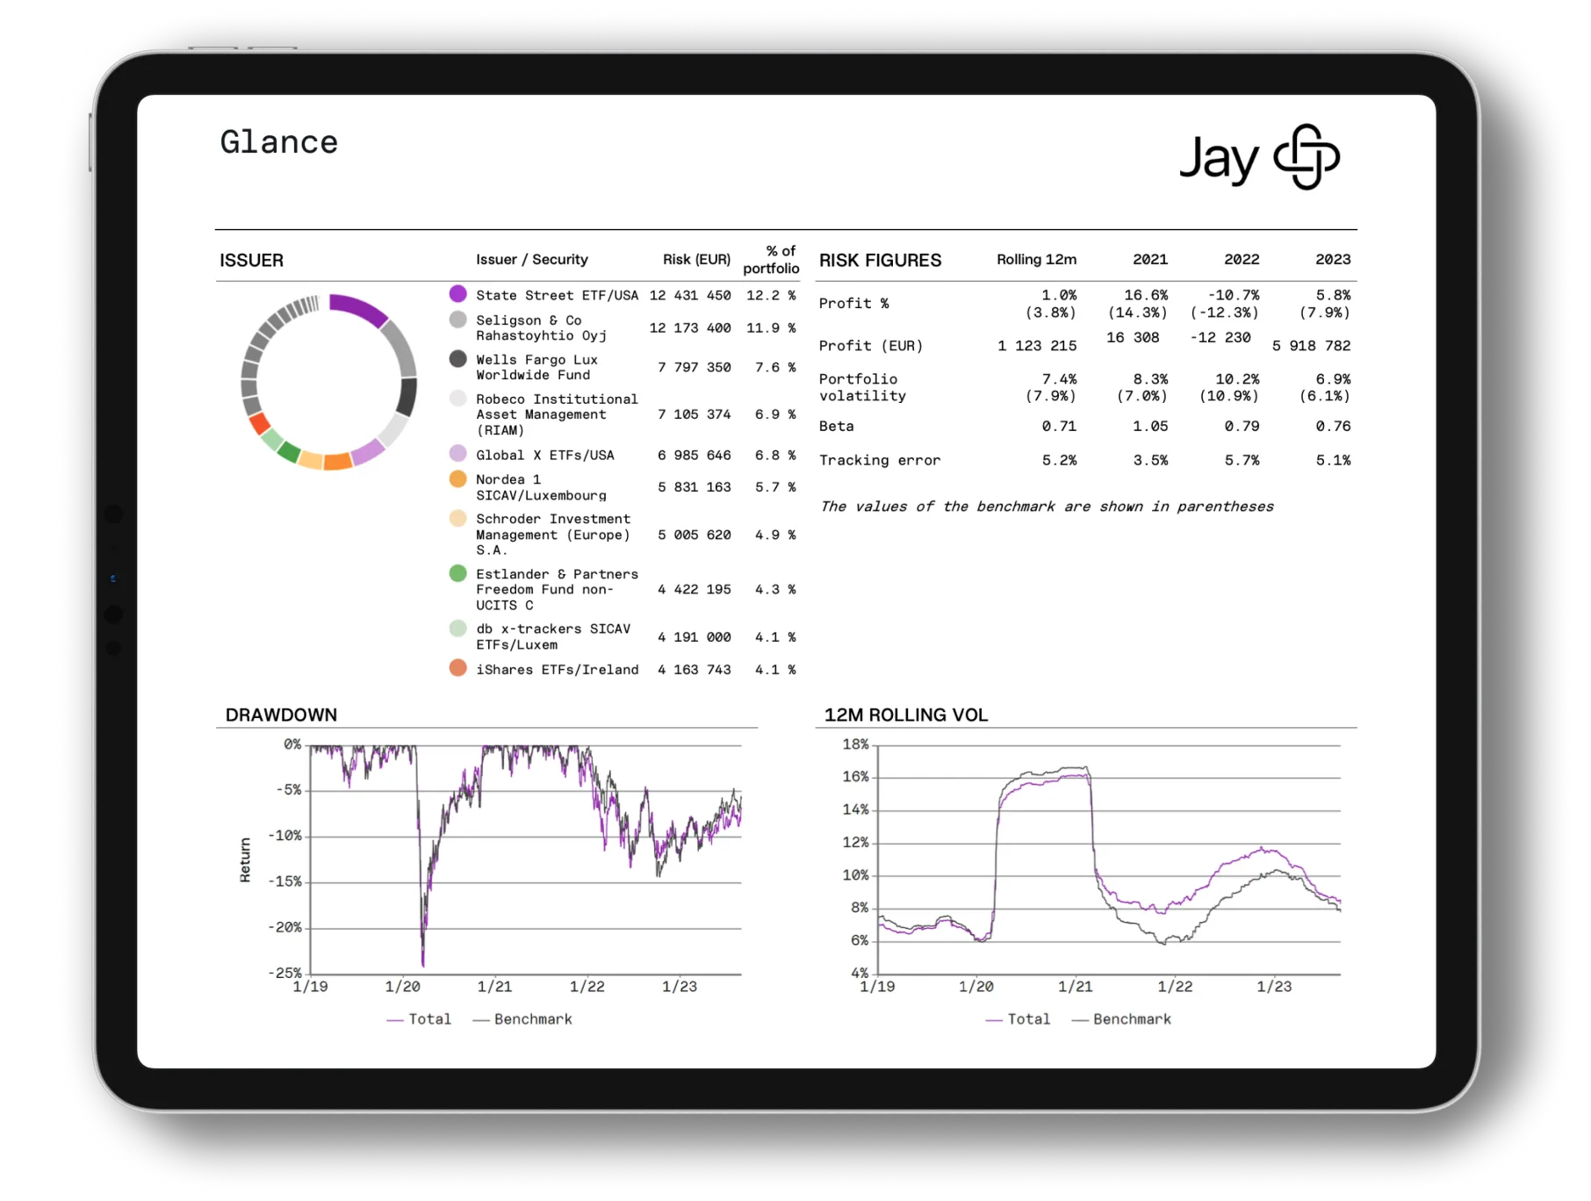Click Wells Fargo Lux Worldwide Fund name
The height and width of the screenshot is (1201, 1591).
536,367
